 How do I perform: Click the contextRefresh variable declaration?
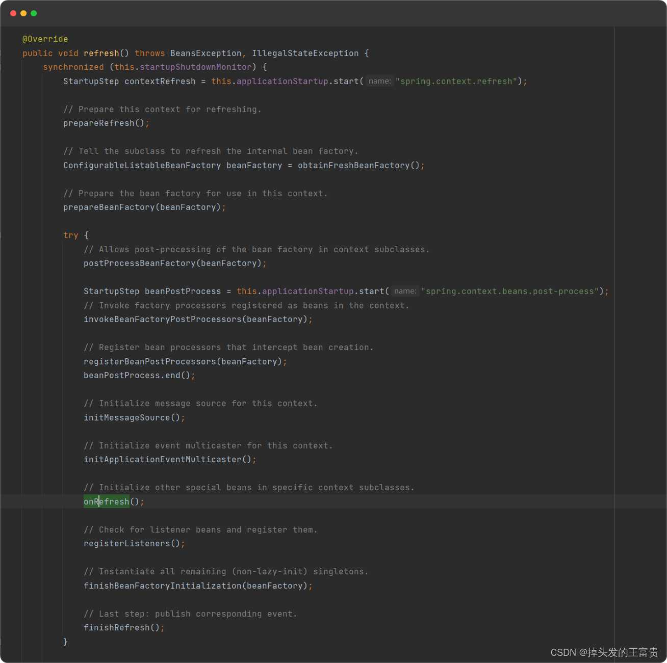(x=160, y=82)
